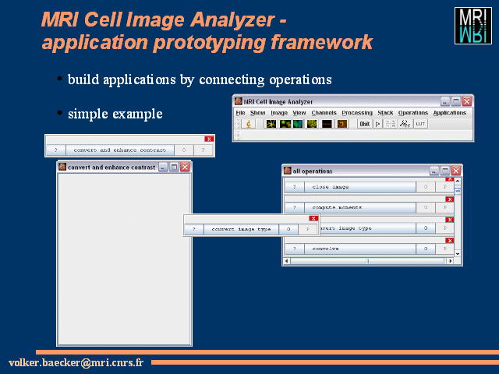Click the 'P' button for convolve

click(444, 249)
